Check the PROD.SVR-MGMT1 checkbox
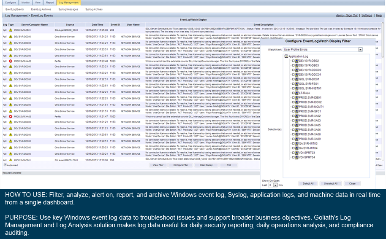This screenshot has height=239, width=386. pos(293,107)
